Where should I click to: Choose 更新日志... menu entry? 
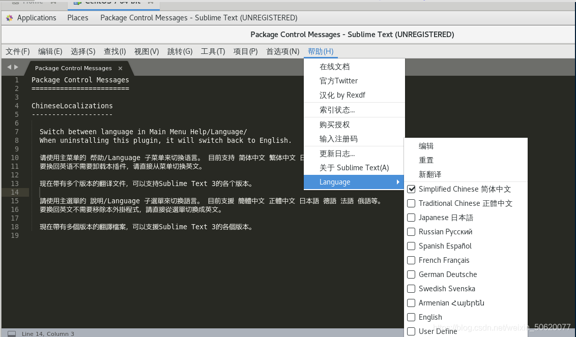(354, 154)
